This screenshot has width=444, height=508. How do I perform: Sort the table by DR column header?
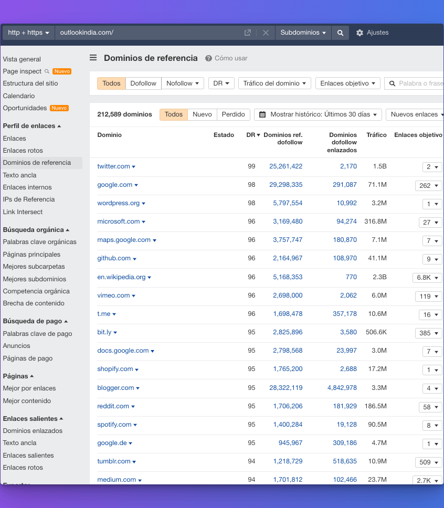pos(253,135)
